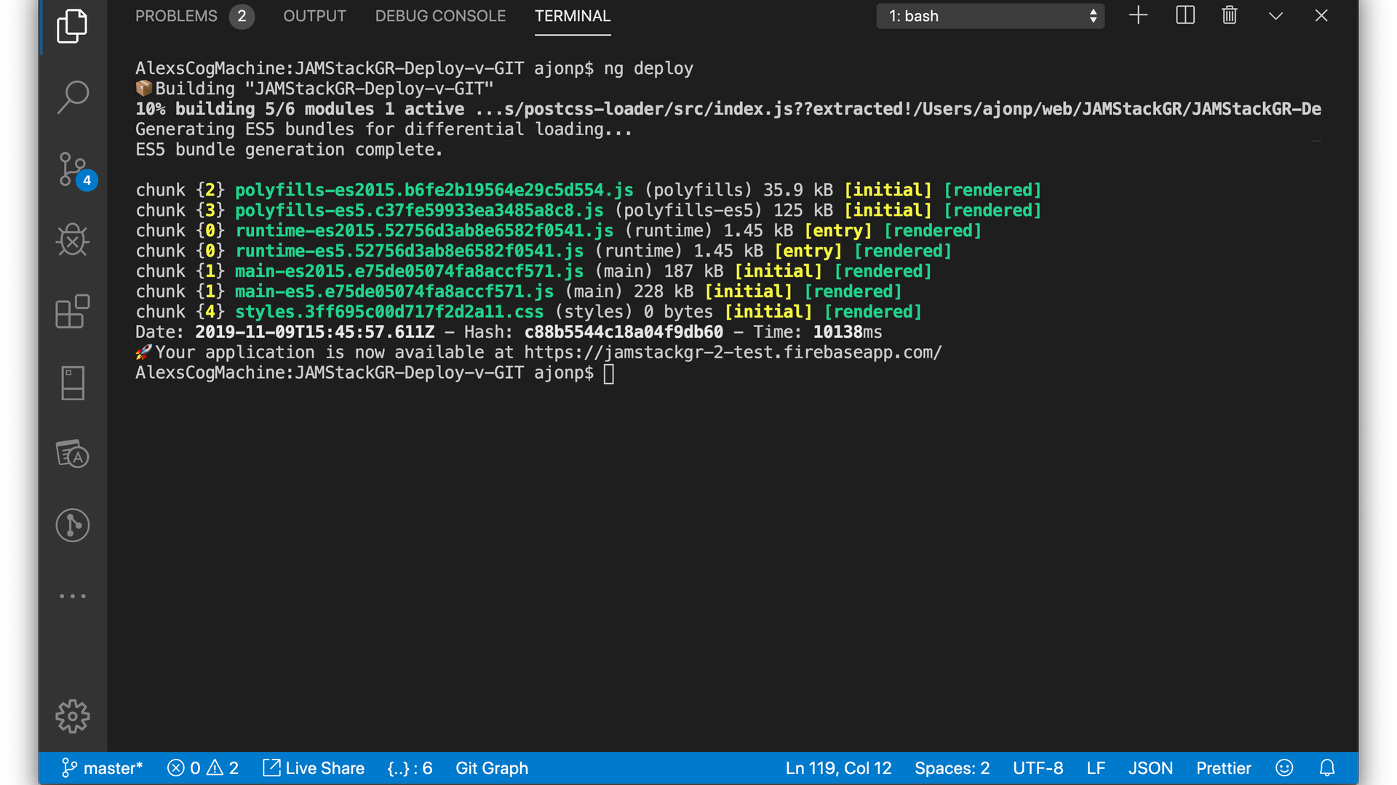Split the terminal panel

tap(1185, 16)
